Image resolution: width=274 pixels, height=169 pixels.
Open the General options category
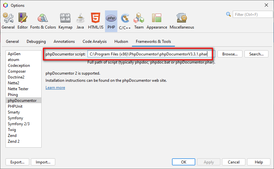[8, 21]
